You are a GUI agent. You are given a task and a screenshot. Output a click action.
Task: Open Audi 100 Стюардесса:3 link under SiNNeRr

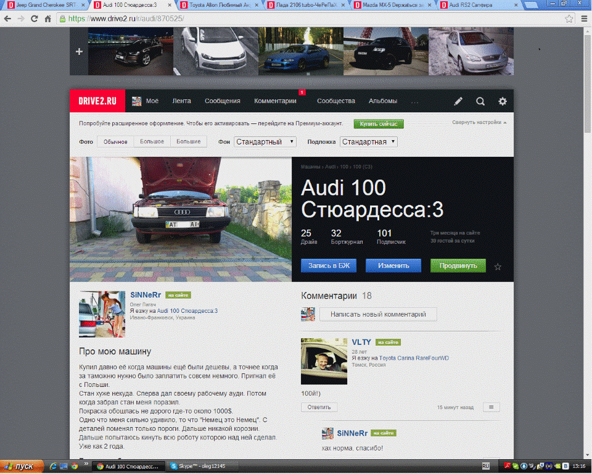click(x=187, y=310)
